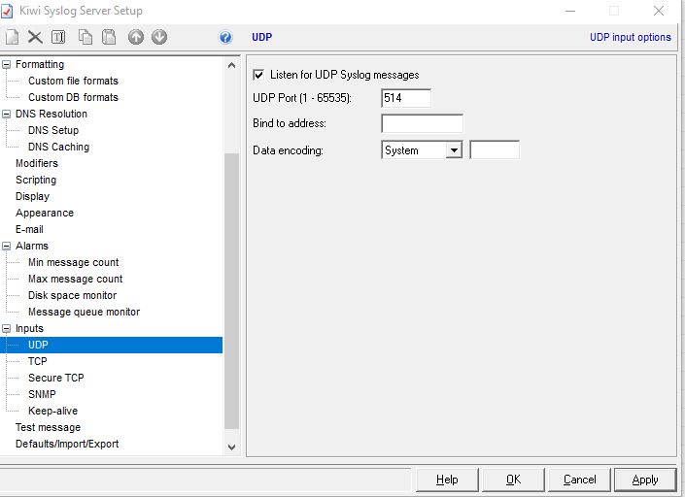Click the Help button
The width and height of the screenshot is (685, 497).
(x=447, y=480)
